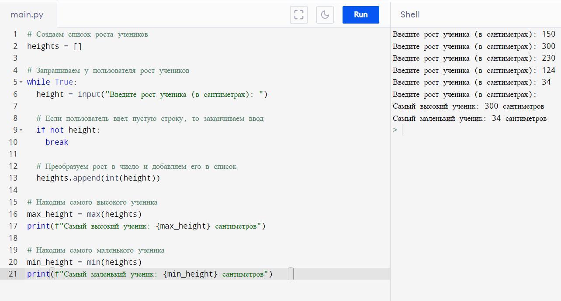Toggle fullscreen editor mode icon
Image resolution: width=561 pixels, height=301 pixels.
click(x=299, y=14)
